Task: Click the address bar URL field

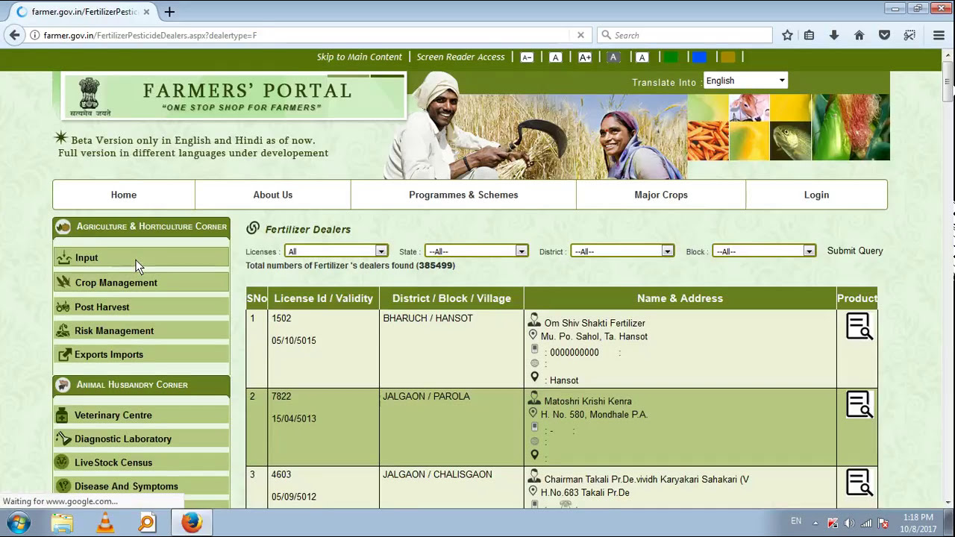Action: [306, 35]
